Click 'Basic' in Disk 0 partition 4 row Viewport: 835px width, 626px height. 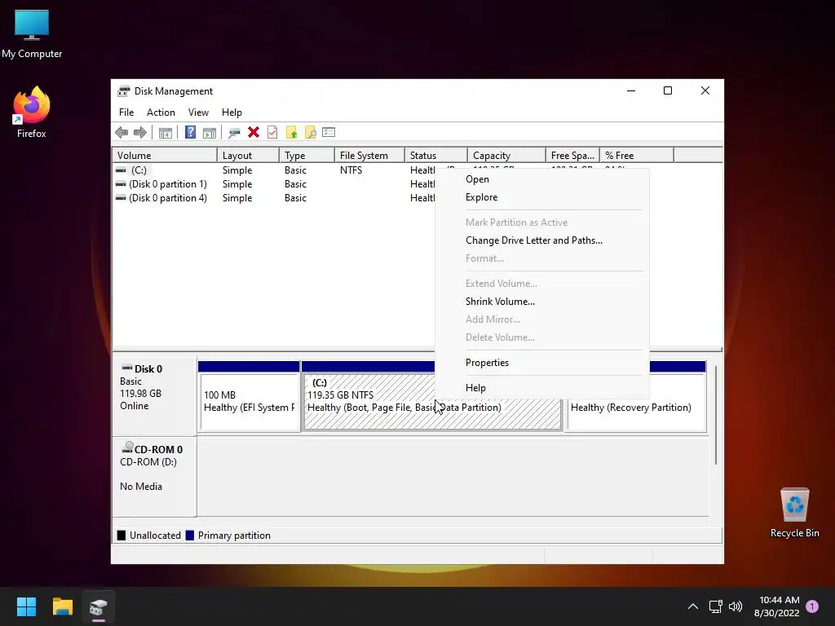(295, 198)
